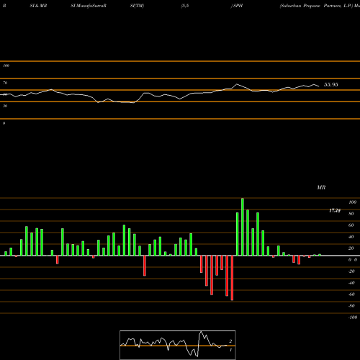Click the 60 label on the MR axis

(x=351, y=225)
